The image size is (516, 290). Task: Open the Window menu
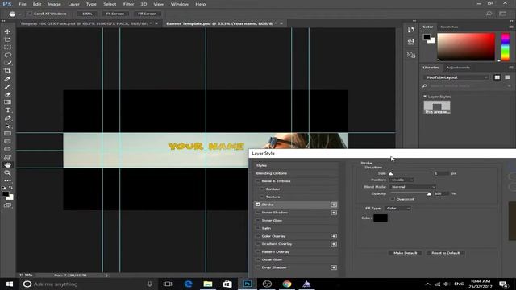pos(180,4)
